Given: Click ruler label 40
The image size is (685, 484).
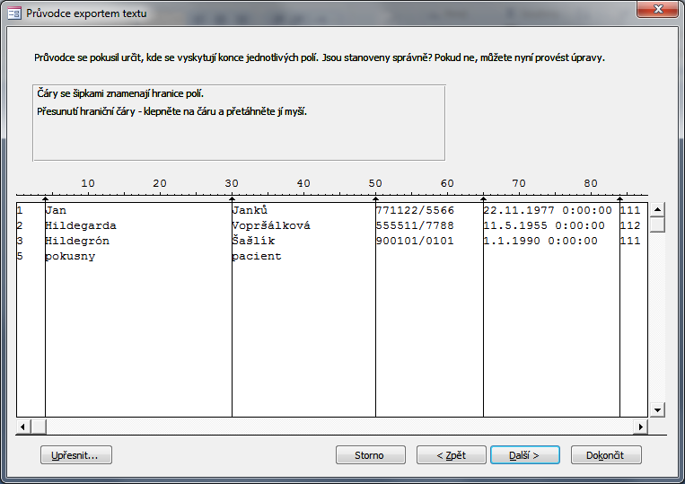Looking at the screenshot, I should click(303, 183).
